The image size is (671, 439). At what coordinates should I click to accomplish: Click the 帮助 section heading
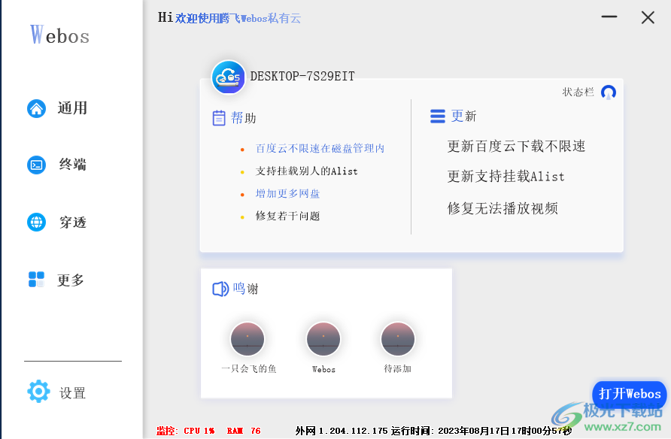tap(244, 118)
